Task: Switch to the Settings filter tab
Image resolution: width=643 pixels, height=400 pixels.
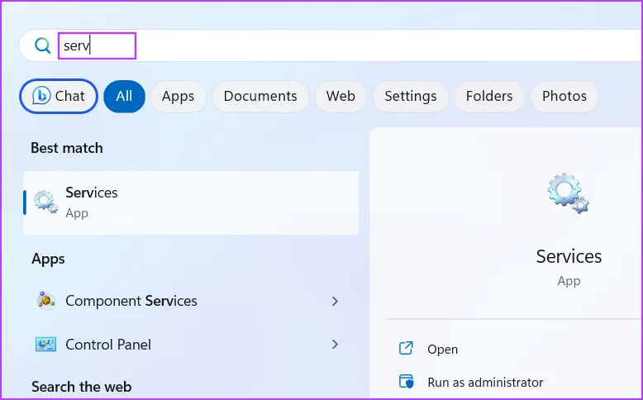Action: coord(411,96)
